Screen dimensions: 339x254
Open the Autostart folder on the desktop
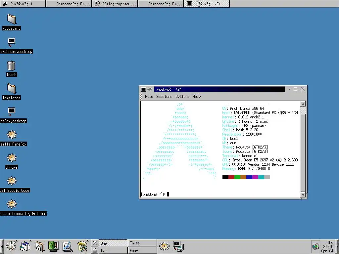[12, 22]
